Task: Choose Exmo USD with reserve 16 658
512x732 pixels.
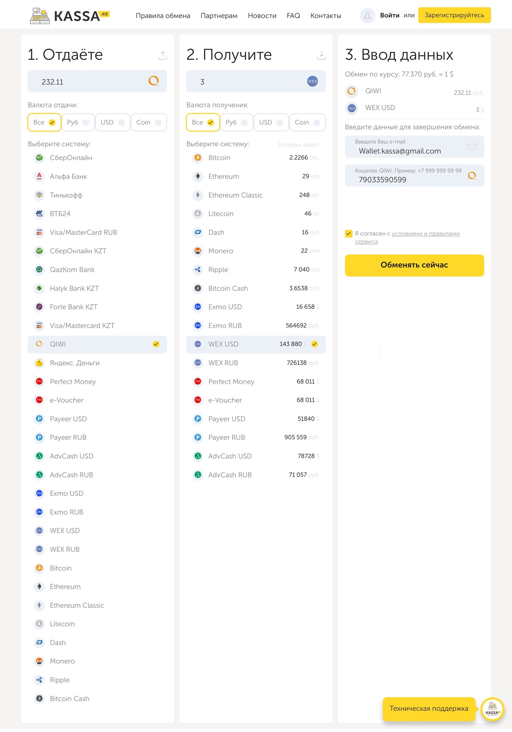Action: coord(256,307)
